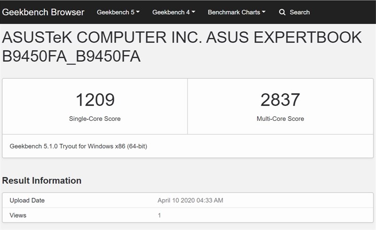Go to Geekbench Browser home link
This screenshot has height=230, width=376.
pos(43,12)
